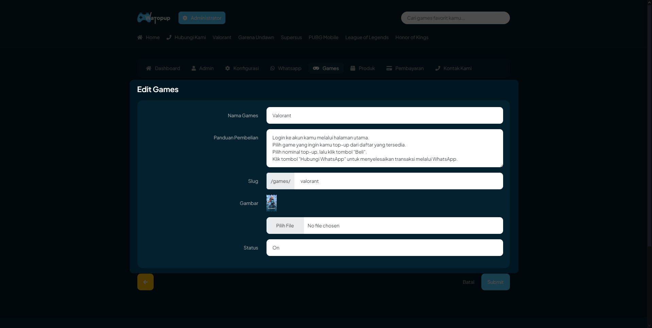Click the Admin user icon
The image size is (652, 328).
(194, 68)
